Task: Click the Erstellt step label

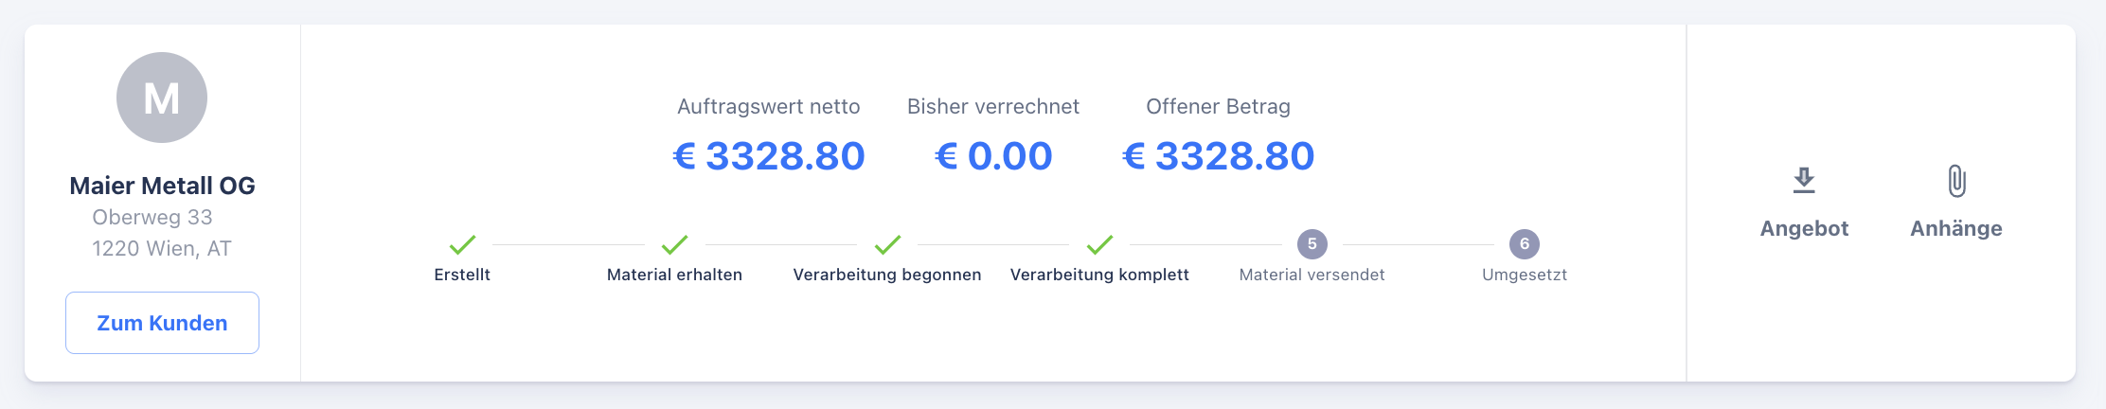Action: (x=462, y=275)
